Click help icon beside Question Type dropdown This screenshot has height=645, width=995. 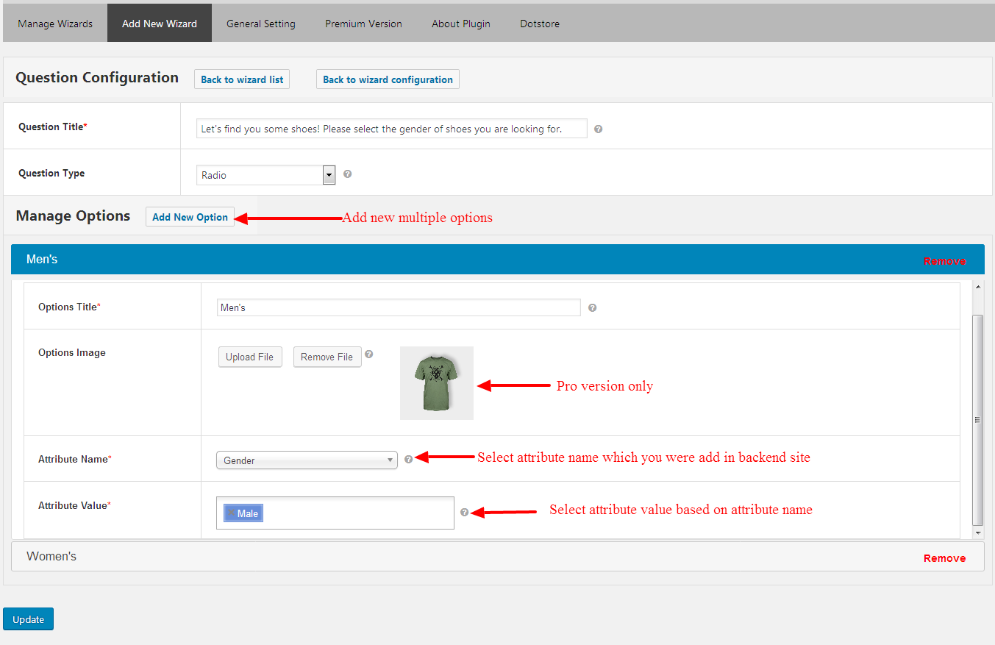click(347, 174)
